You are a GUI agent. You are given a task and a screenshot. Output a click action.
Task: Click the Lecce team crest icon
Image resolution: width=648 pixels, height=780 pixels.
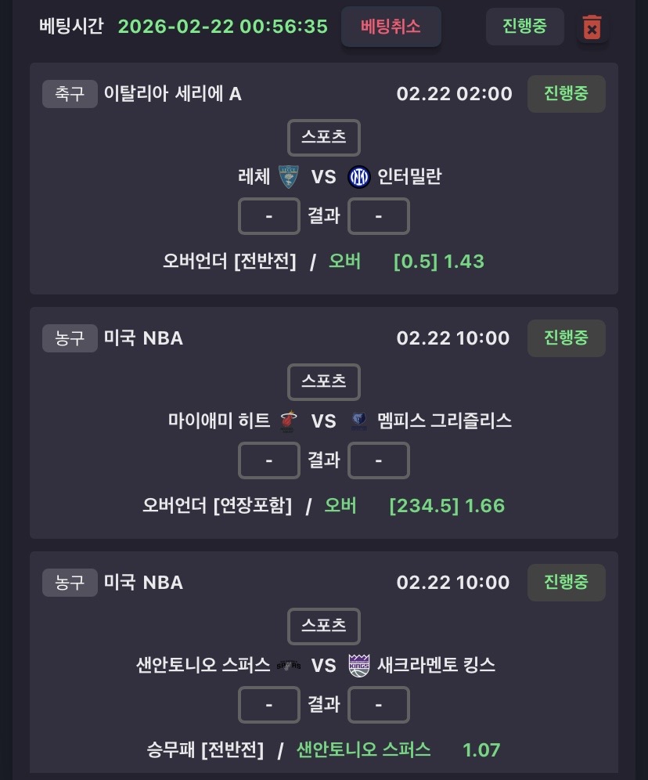(289, 177)
